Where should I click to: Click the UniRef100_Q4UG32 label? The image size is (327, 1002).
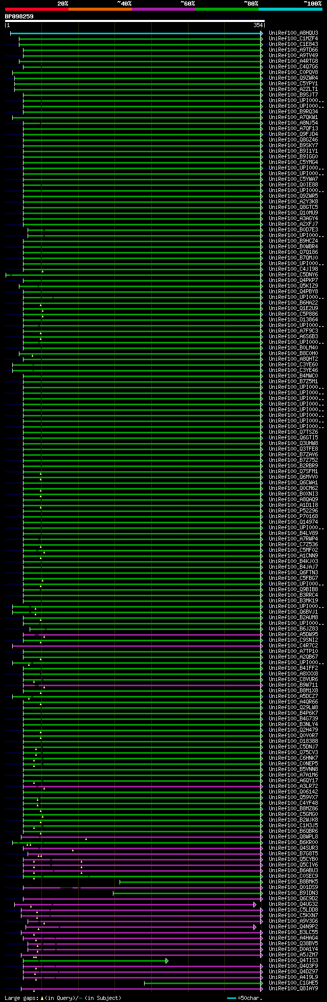293,904
